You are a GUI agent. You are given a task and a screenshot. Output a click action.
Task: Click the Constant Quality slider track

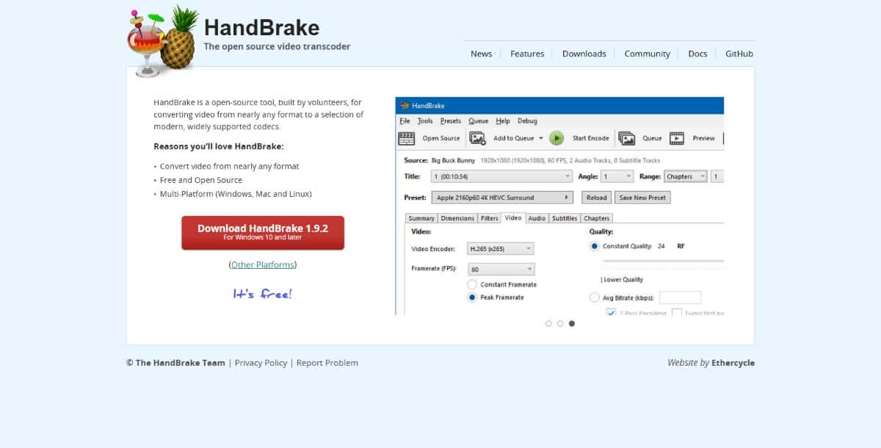(663, 261)
